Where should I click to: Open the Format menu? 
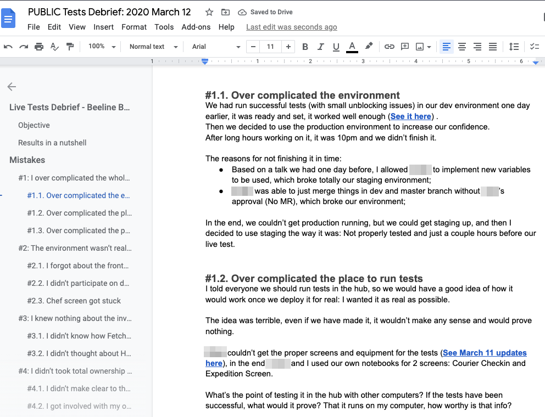(x=134, y=27)
